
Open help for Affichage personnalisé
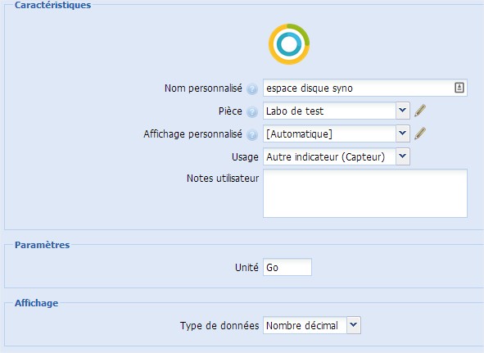[252, 134]
